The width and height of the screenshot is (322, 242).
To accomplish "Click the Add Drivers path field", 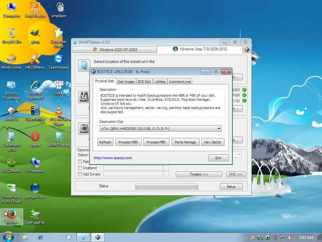I will (133, 174).
